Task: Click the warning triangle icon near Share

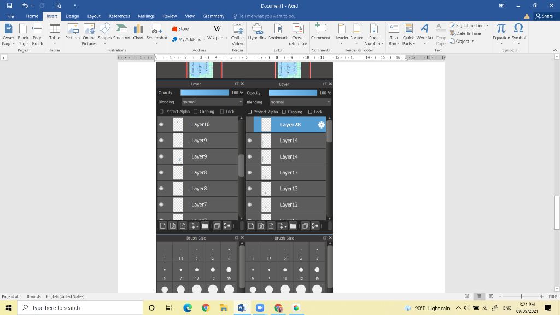Action: click(527, 16)
